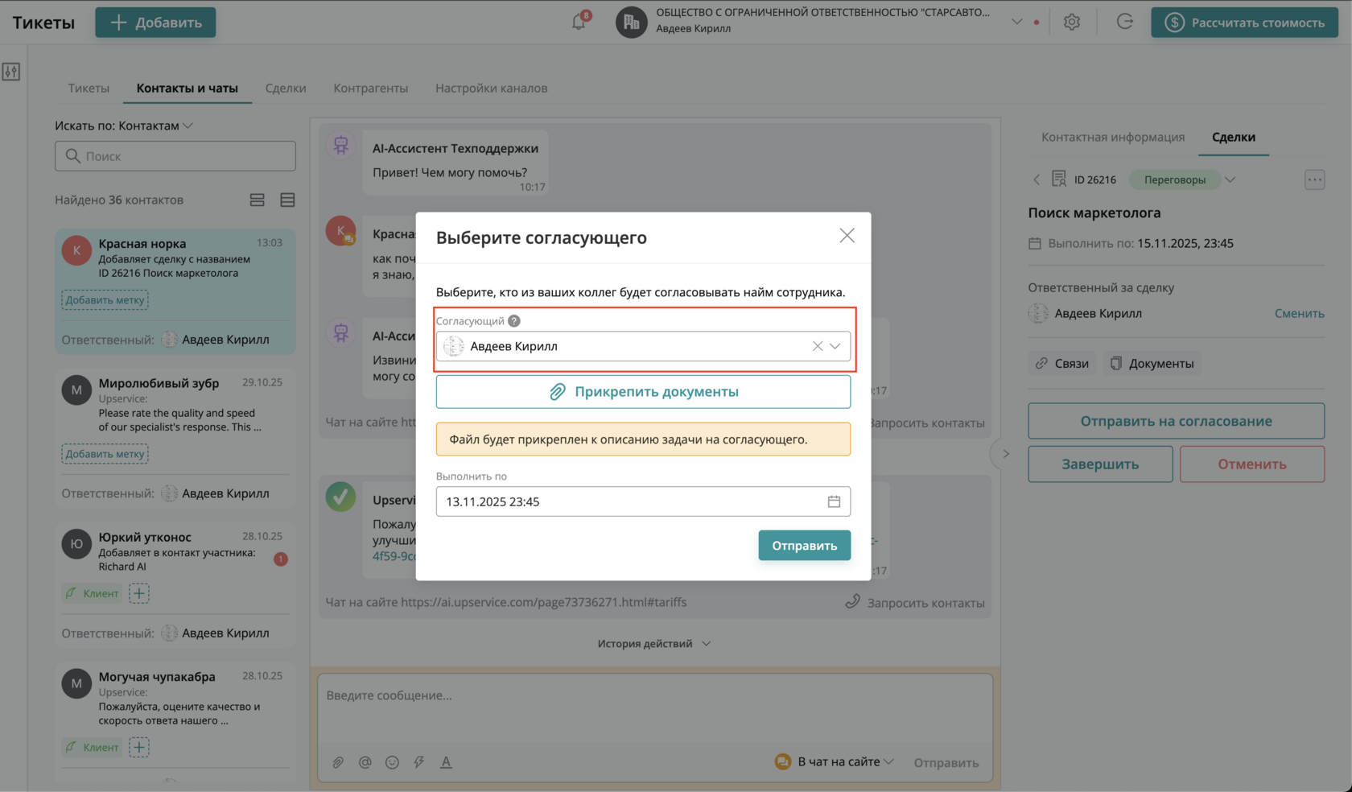The height and width of the screenshot is (792, 1352).
Task: Click the mention @ icon
Action: point(365,762)
